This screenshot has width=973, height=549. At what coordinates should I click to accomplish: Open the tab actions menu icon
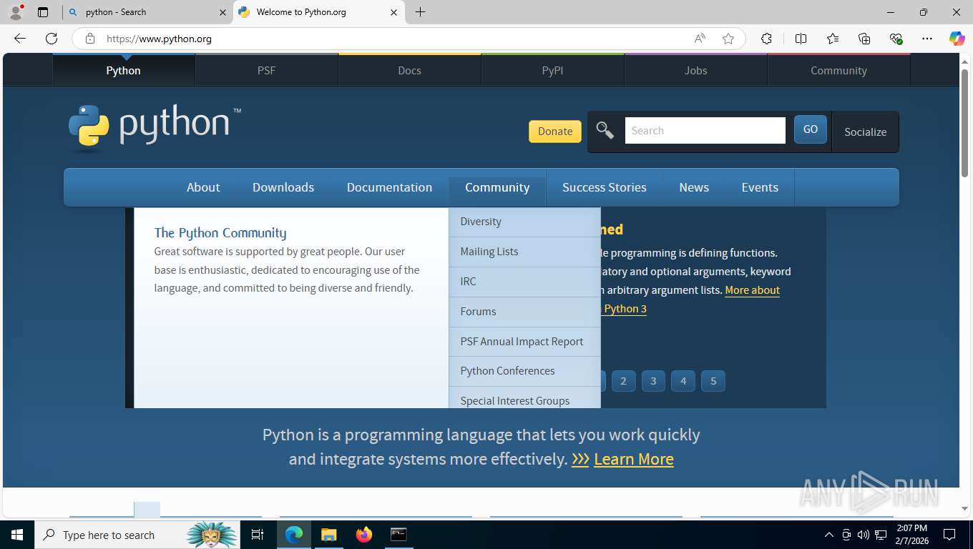43,12
